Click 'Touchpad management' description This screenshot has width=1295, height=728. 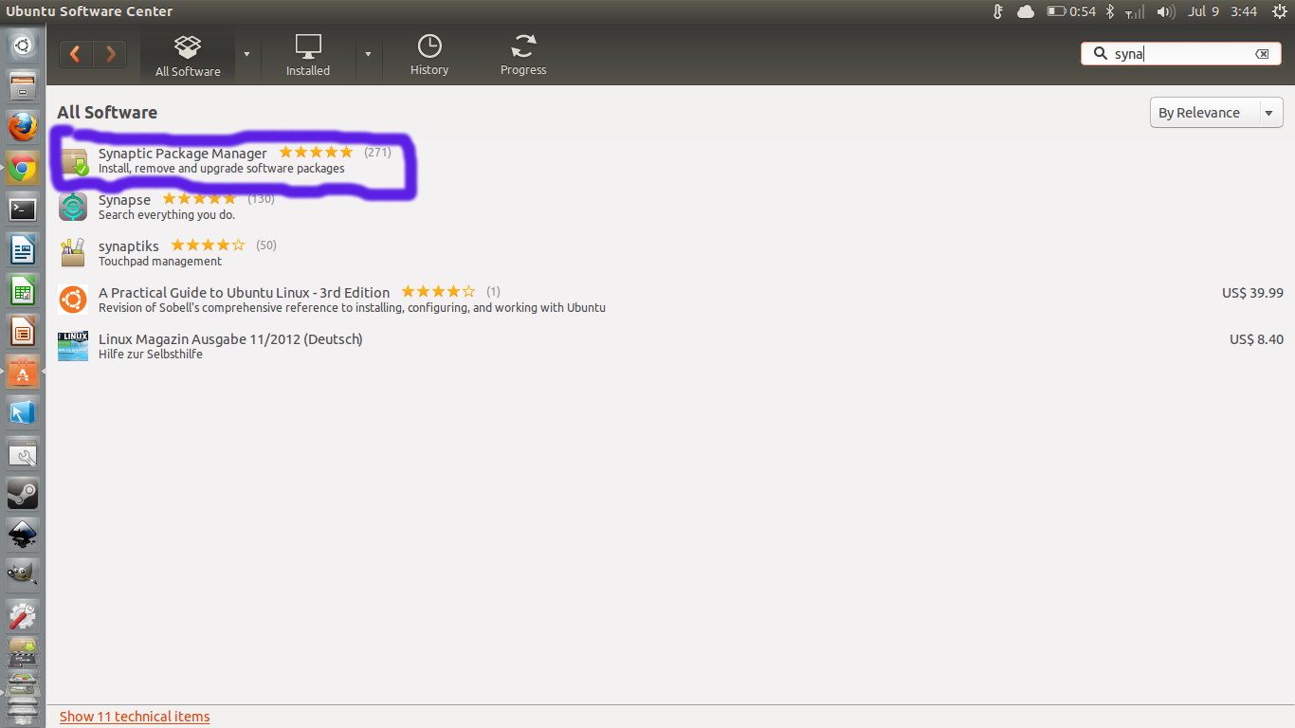click(160, 262)
